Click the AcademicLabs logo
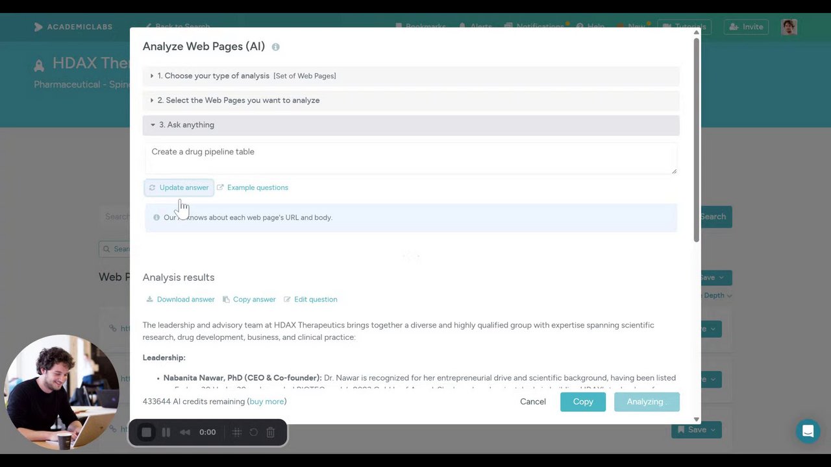Image resolution: width=831 pixels, height=467 pixels. [x=73, y=27]
